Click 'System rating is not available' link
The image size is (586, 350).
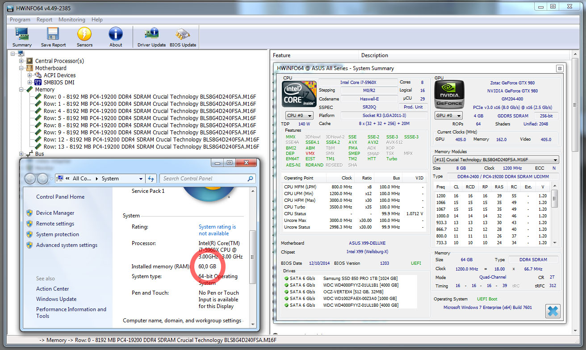point(217,230)
